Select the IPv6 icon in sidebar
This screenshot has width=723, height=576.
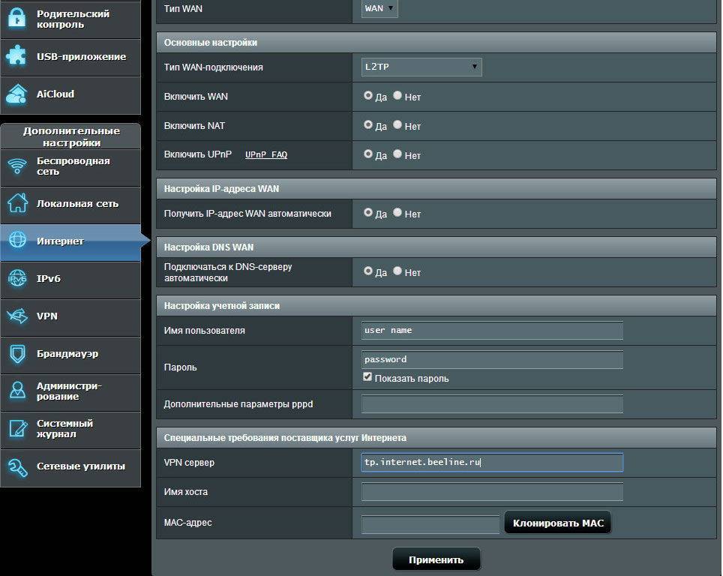[x=16, y=279]
